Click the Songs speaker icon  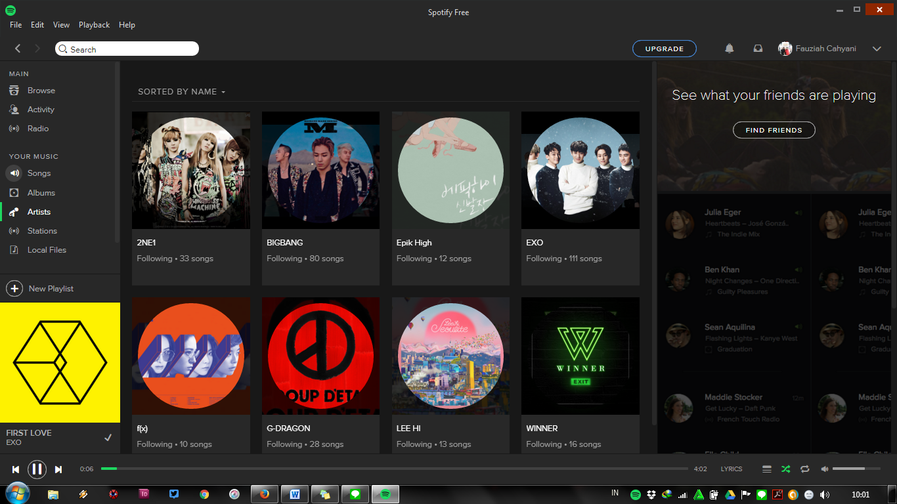[x=14, y=173]
